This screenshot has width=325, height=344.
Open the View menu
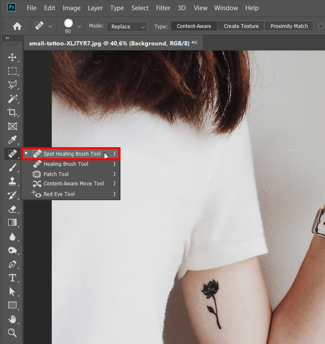200,8
